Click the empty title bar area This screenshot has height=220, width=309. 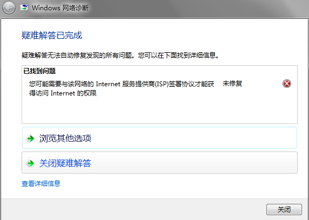coord(197,8)
